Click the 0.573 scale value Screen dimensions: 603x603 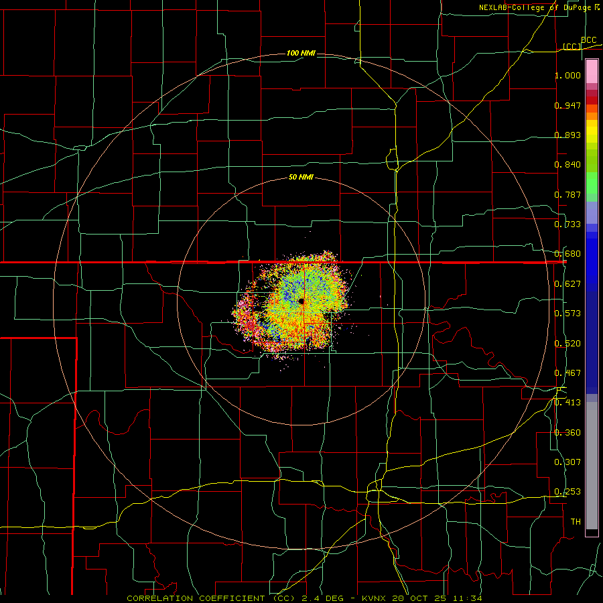pyautogui.click(x=567, y=314)
